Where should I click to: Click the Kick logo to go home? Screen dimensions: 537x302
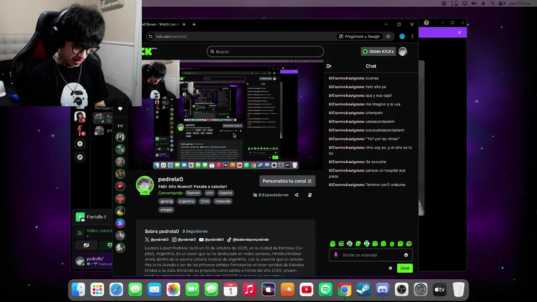(149, 51)
